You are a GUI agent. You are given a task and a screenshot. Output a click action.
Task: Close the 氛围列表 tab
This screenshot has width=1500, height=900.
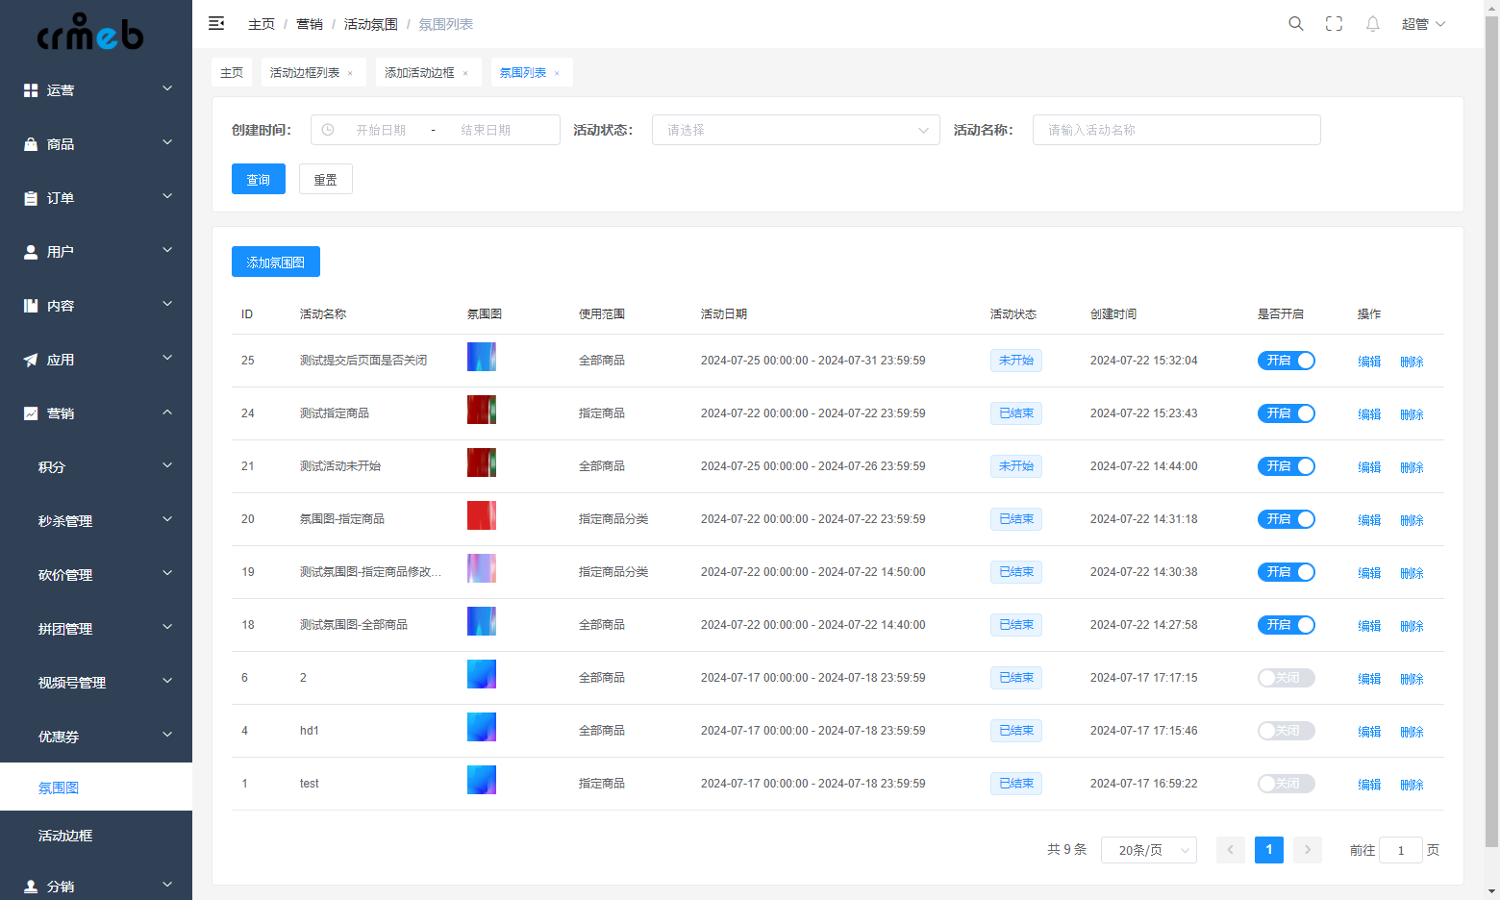tap(557, 73)
